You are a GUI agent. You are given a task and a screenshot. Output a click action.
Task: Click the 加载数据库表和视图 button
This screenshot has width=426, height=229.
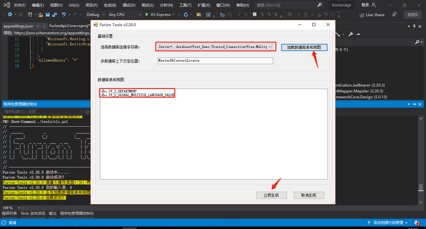tap(304, 47)
